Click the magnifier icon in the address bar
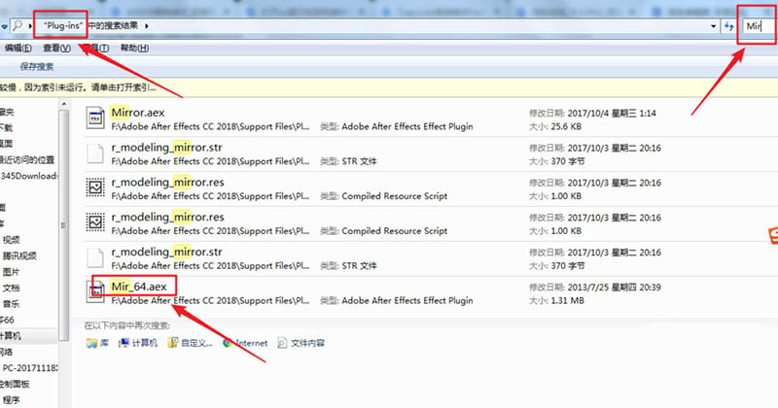Screen dimensions: 778x408 pos(17,25)
